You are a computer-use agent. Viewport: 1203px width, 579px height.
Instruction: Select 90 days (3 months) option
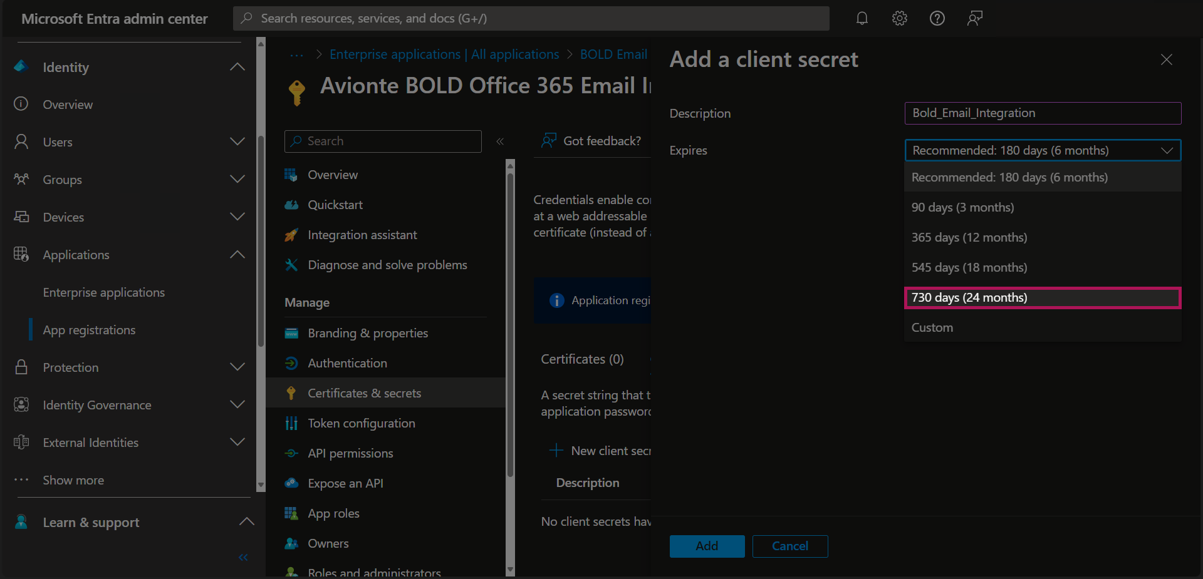pyautogui.click(x=962, y=207)
